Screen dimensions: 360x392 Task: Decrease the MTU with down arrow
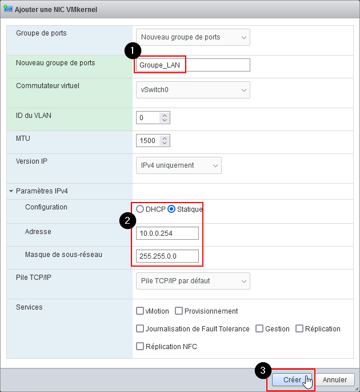(x=164, y=143)
